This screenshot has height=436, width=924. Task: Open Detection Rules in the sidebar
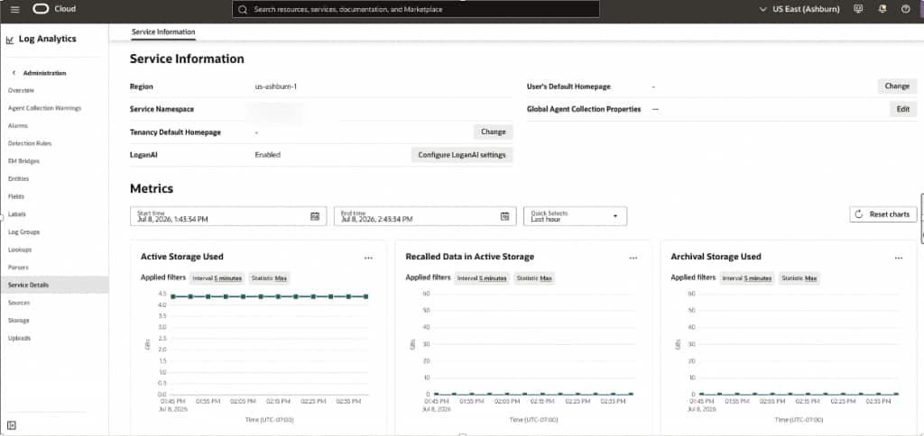pyautogui.click(x=30, y=143)
